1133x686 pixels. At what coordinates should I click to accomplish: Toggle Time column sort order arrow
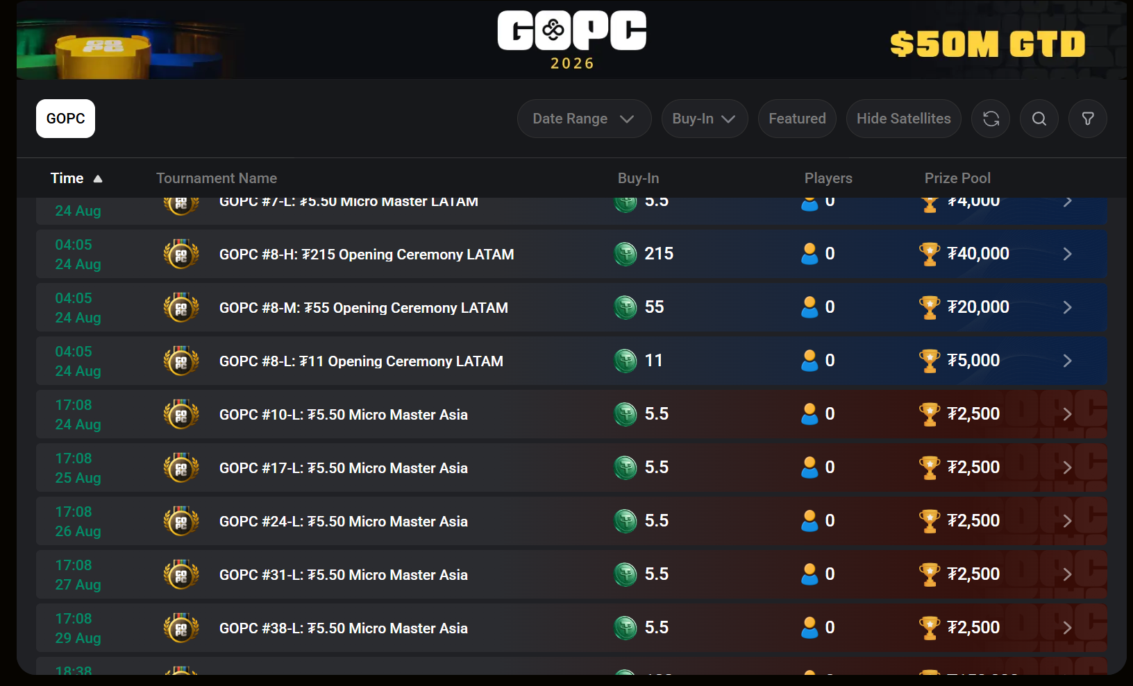(98, 178)
